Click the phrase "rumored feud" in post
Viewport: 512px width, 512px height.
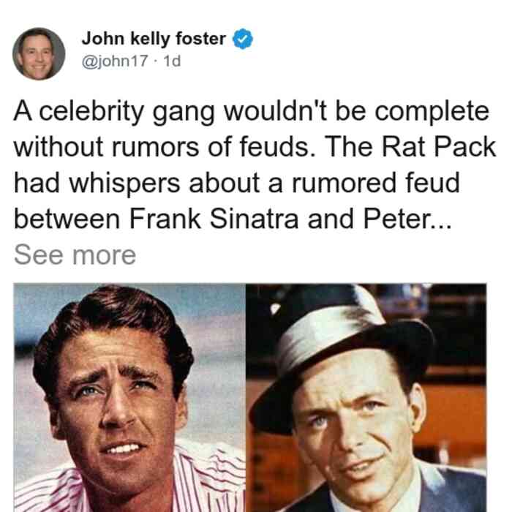[375, 183]
